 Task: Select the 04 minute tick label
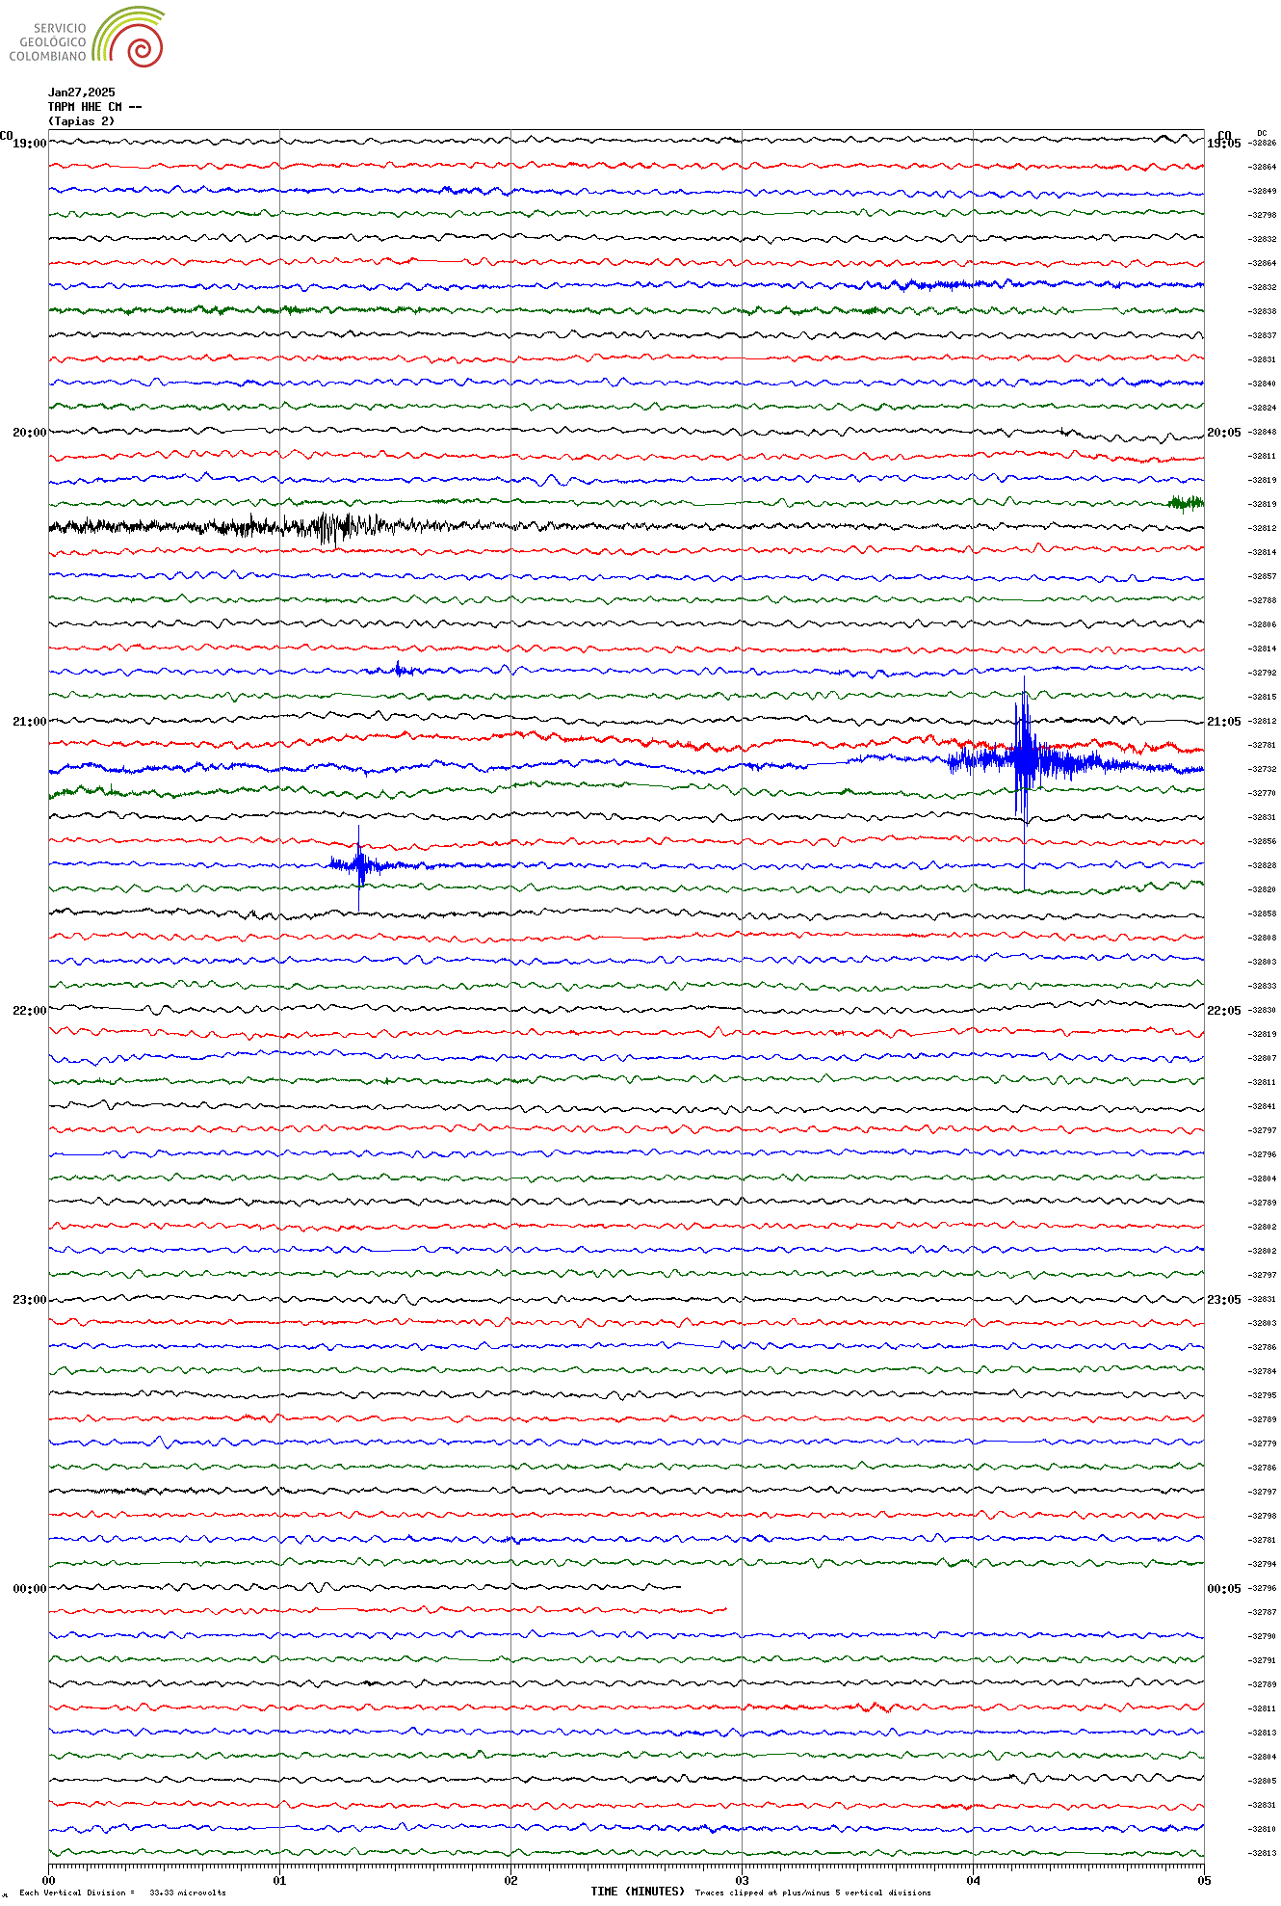click(x=973, y=1880)
